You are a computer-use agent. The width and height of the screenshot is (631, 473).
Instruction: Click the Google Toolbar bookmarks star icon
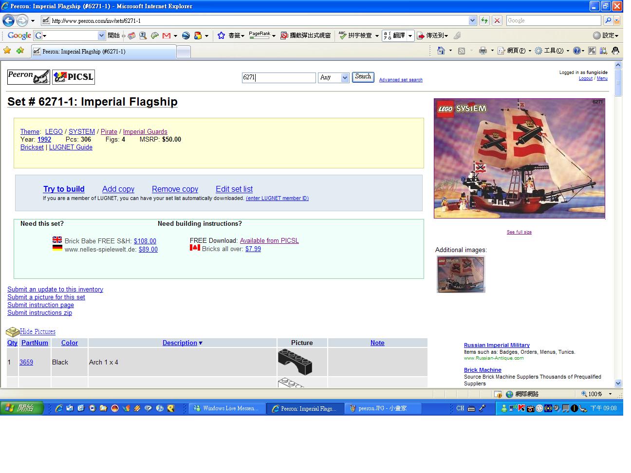[x=221, y=36]
